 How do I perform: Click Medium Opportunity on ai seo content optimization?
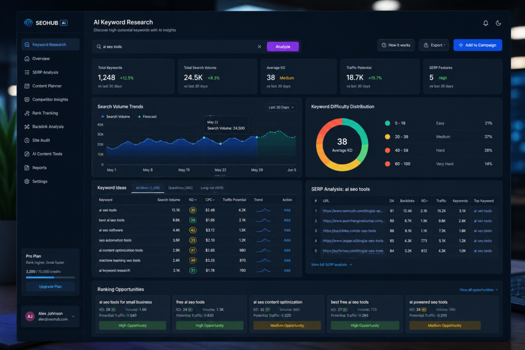(287, 325)
